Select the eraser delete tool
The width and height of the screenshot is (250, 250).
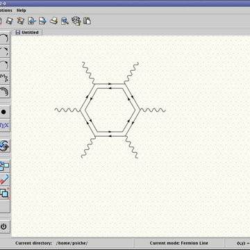tap(4, 179)
